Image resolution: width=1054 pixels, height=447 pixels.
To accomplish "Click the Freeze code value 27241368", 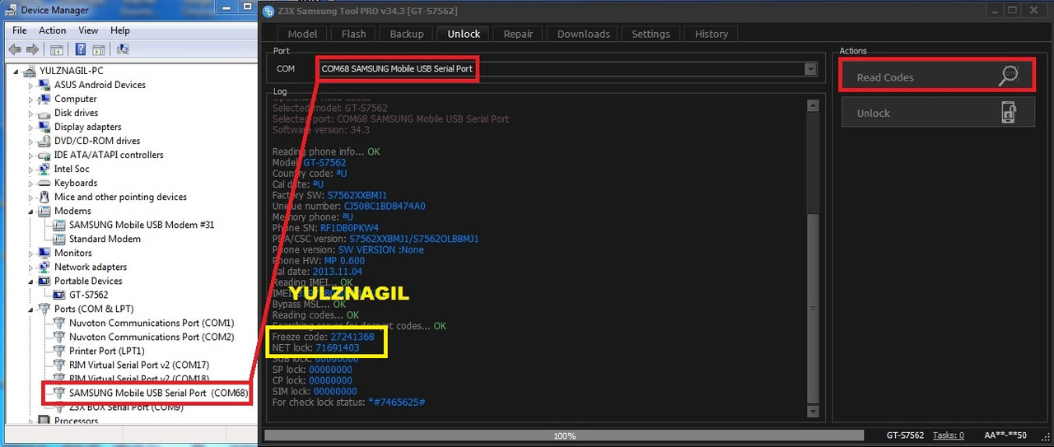I will [x=352, y=338].
